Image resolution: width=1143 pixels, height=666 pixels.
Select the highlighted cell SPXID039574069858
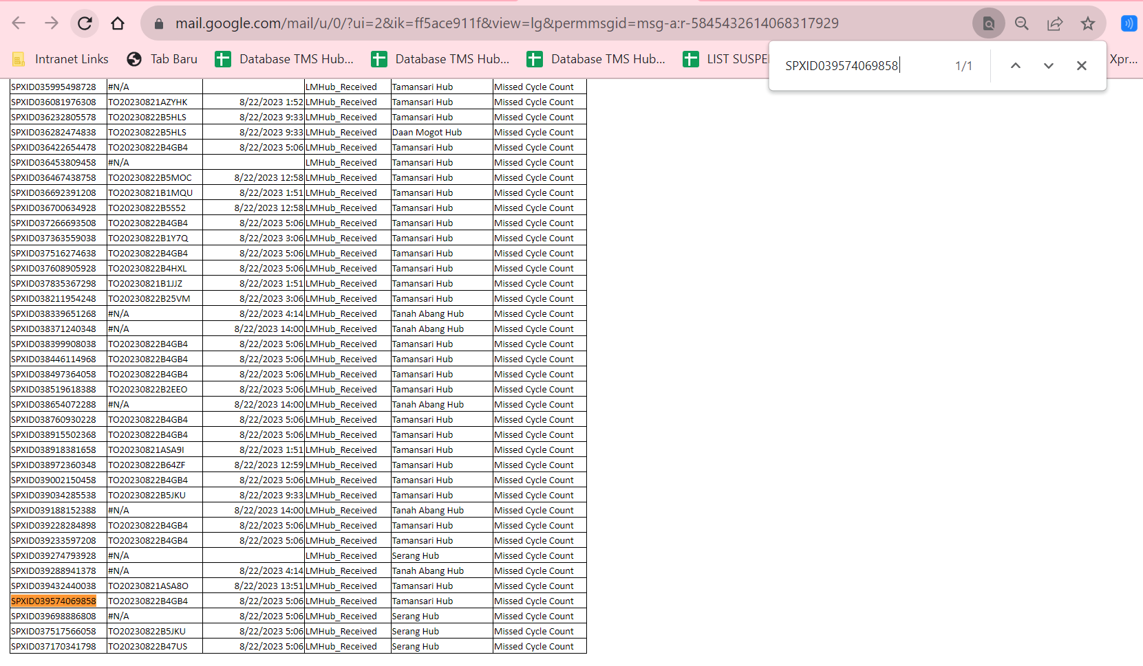[58, 601]
